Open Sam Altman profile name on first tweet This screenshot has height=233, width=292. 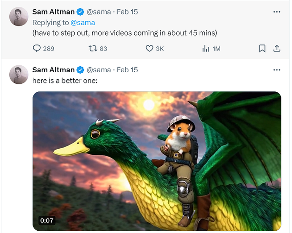53,12
